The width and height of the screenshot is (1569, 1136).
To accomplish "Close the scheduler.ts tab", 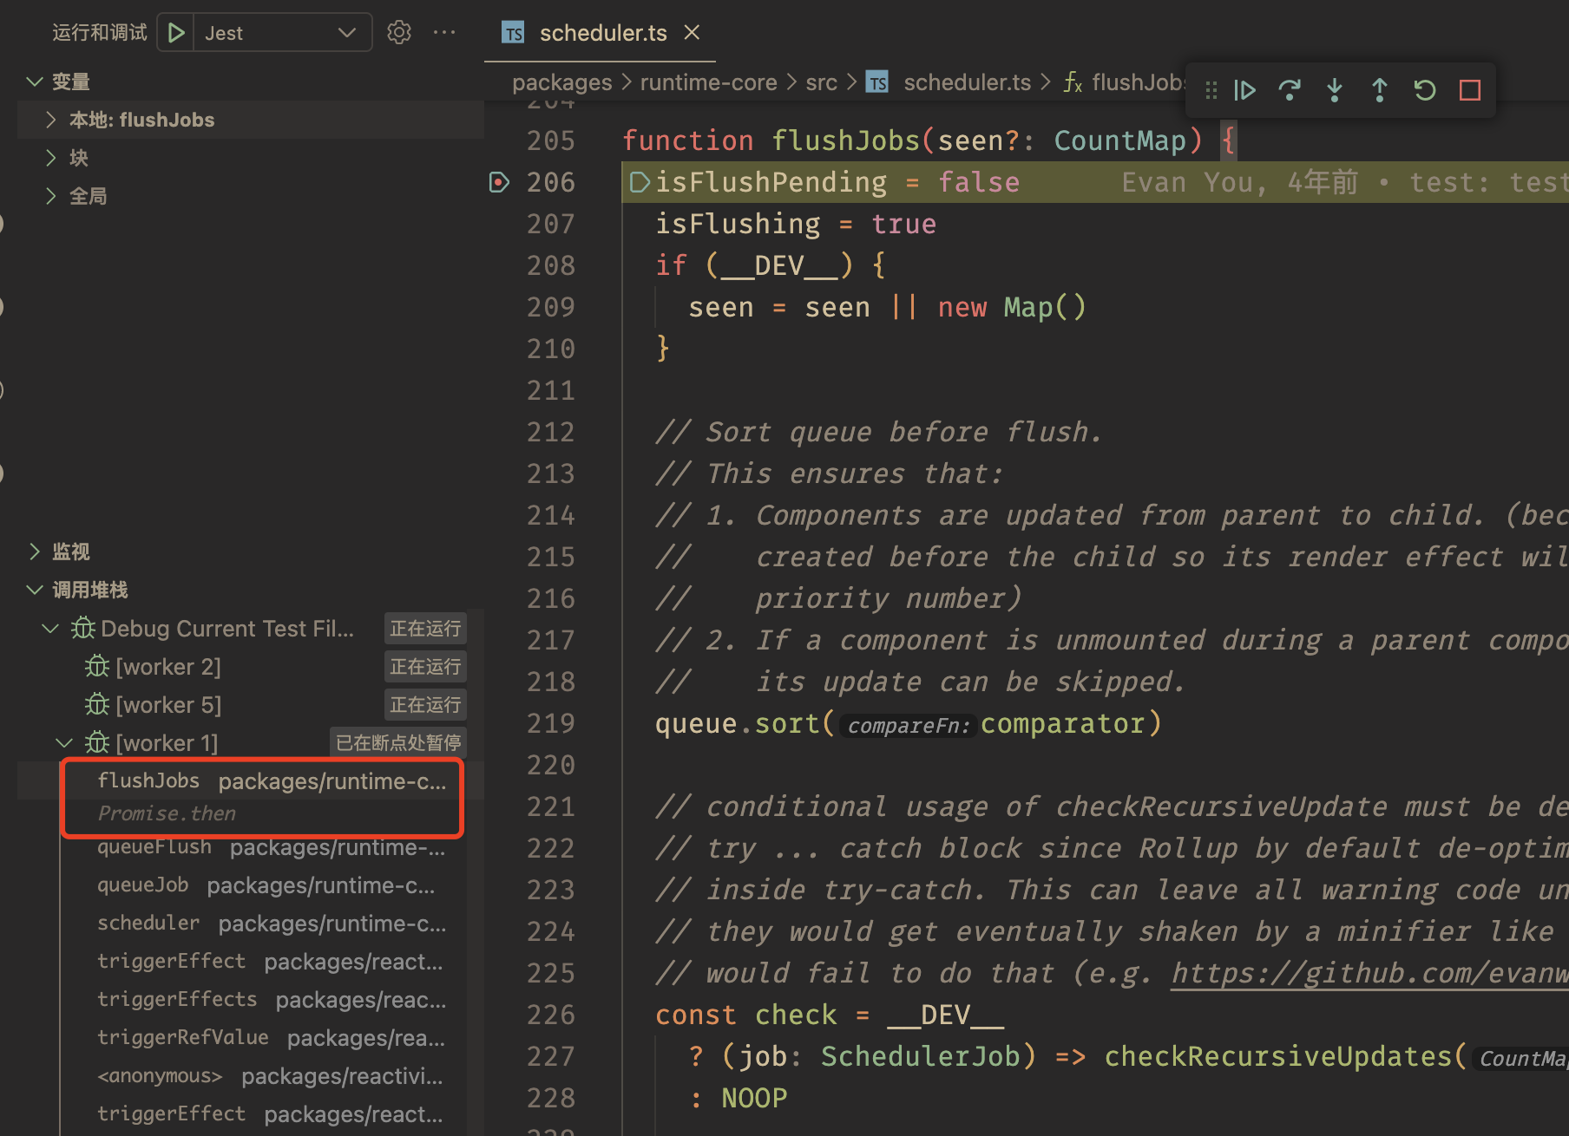I will pyautogui.click(x=692, y=33).
